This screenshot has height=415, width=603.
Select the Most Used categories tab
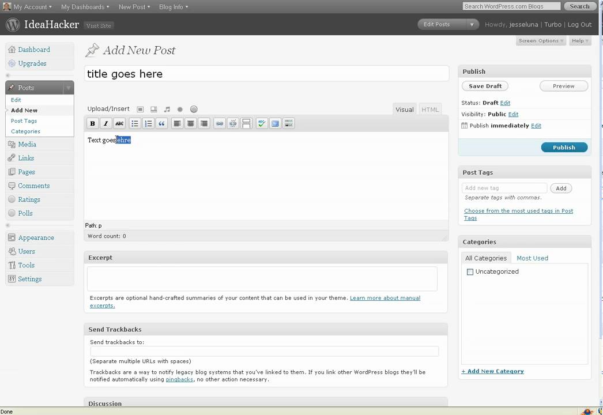(x=532, y=258)
